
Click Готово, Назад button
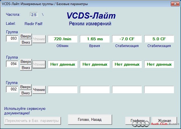click(x=90, y=119)
